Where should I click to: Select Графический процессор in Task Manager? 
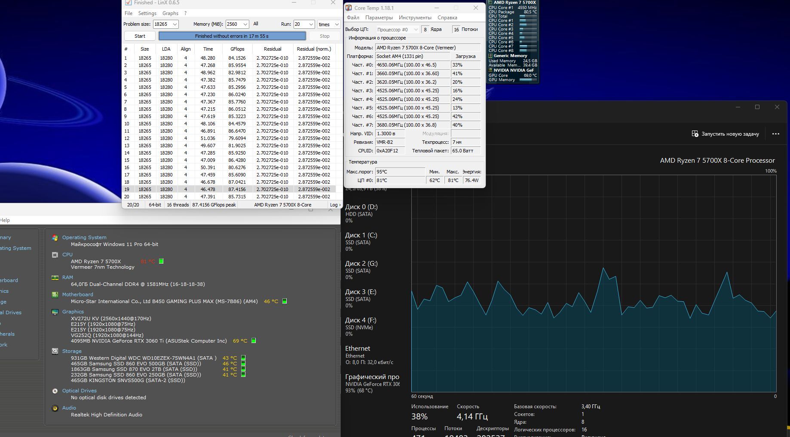(x=372, y=383)
